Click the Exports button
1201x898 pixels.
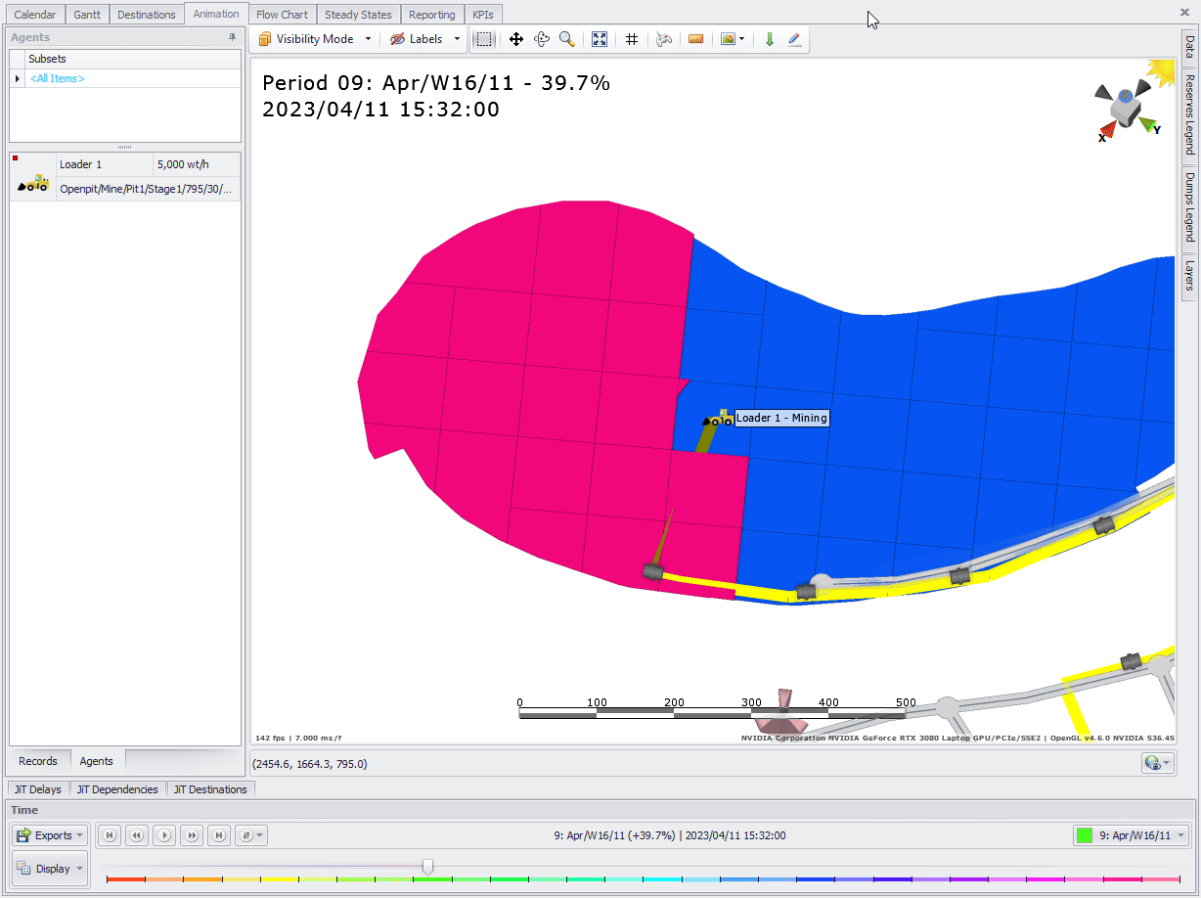51,835
